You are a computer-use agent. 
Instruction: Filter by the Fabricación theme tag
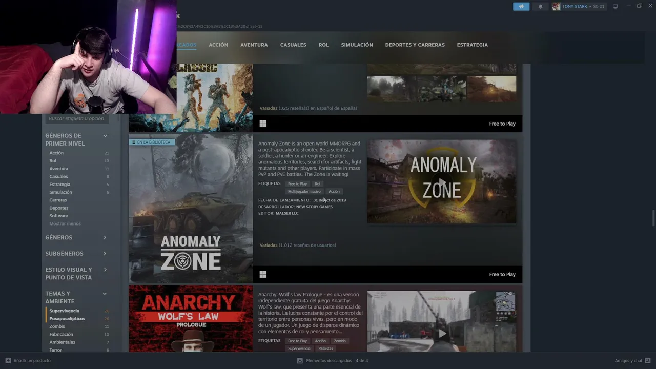[x=61, y=335]
